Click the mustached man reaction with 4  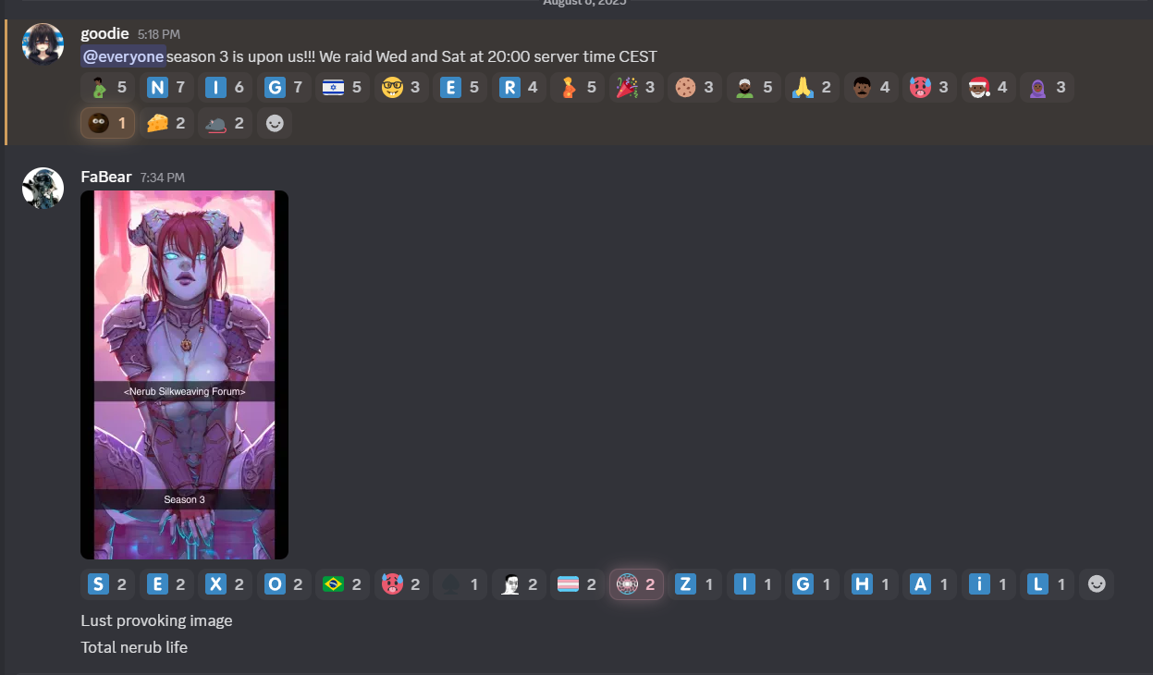[x=871, y=88]
